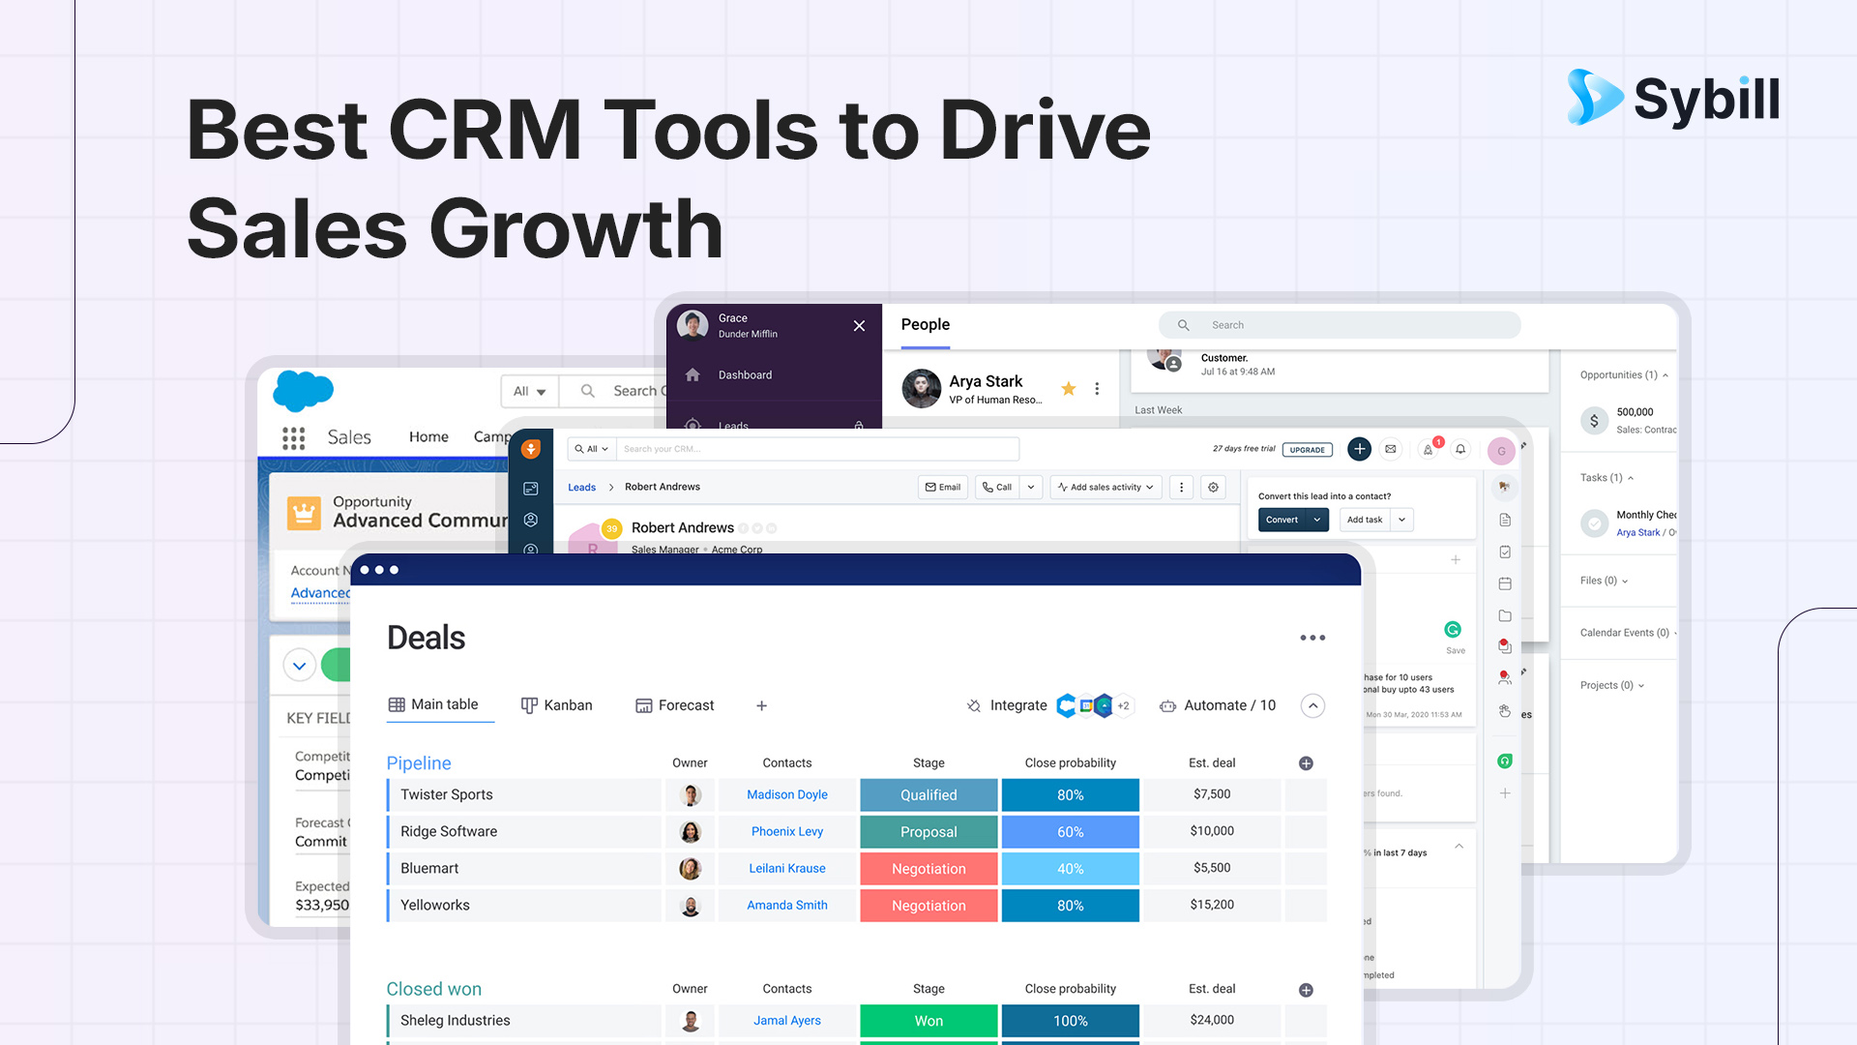
Task: Add a column to the Pipeline group
Action: (1306, 763)
